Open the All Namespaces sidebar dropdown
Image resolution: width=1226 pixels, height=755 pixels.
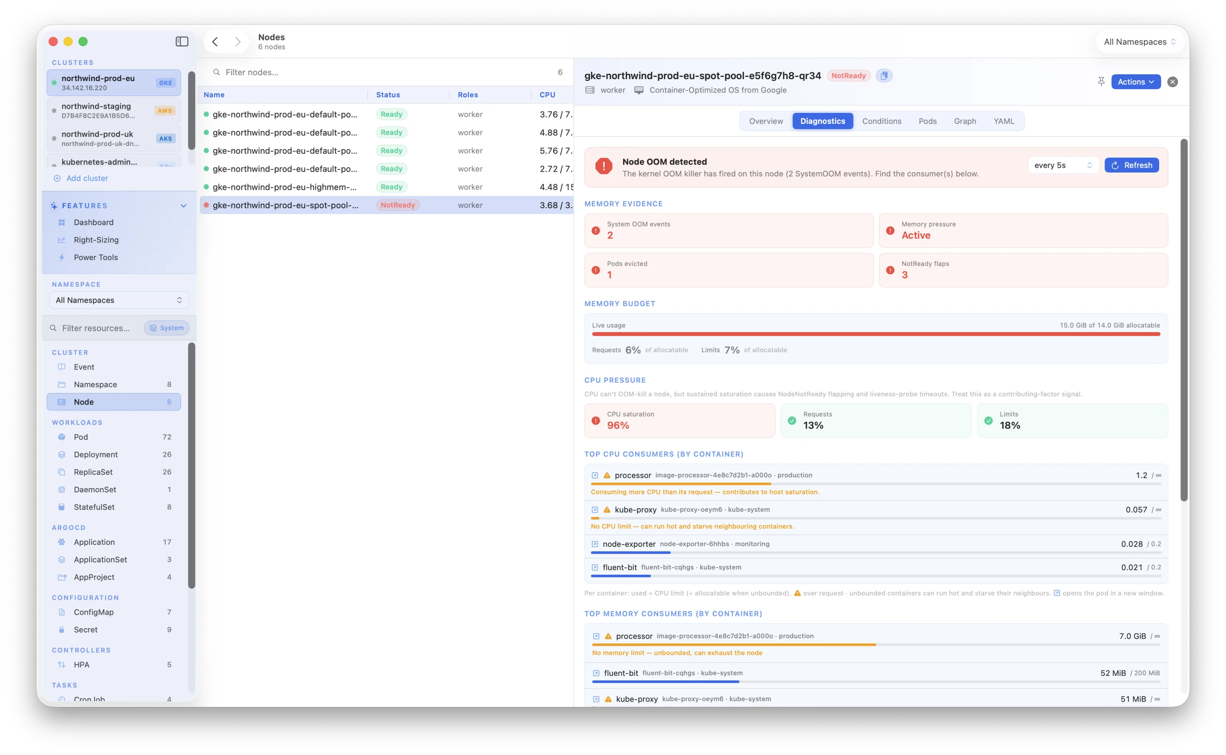(x=119, y=300)
